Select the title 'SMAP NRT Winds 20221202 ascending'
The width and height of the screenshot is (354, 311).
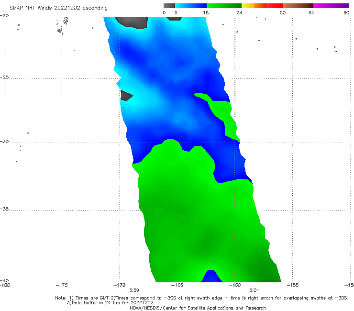[58, 8]
